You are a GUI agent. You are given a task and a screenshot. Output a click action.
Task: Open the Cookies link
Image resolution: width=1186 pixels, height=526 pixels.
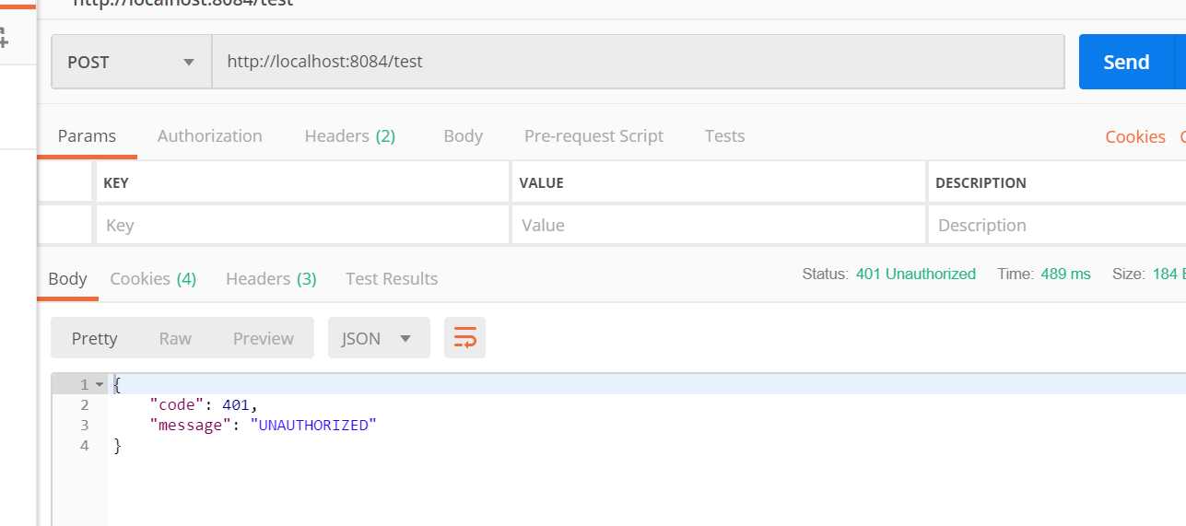point(1135,136)
